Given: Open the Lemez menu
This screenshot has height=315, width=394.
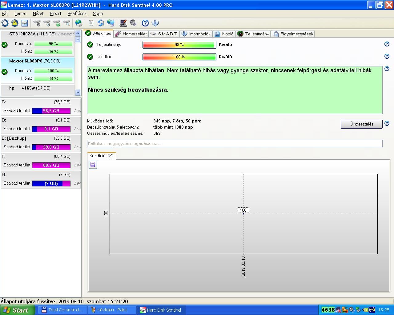Looking at the screenshot, I should (x=21, y=14).
